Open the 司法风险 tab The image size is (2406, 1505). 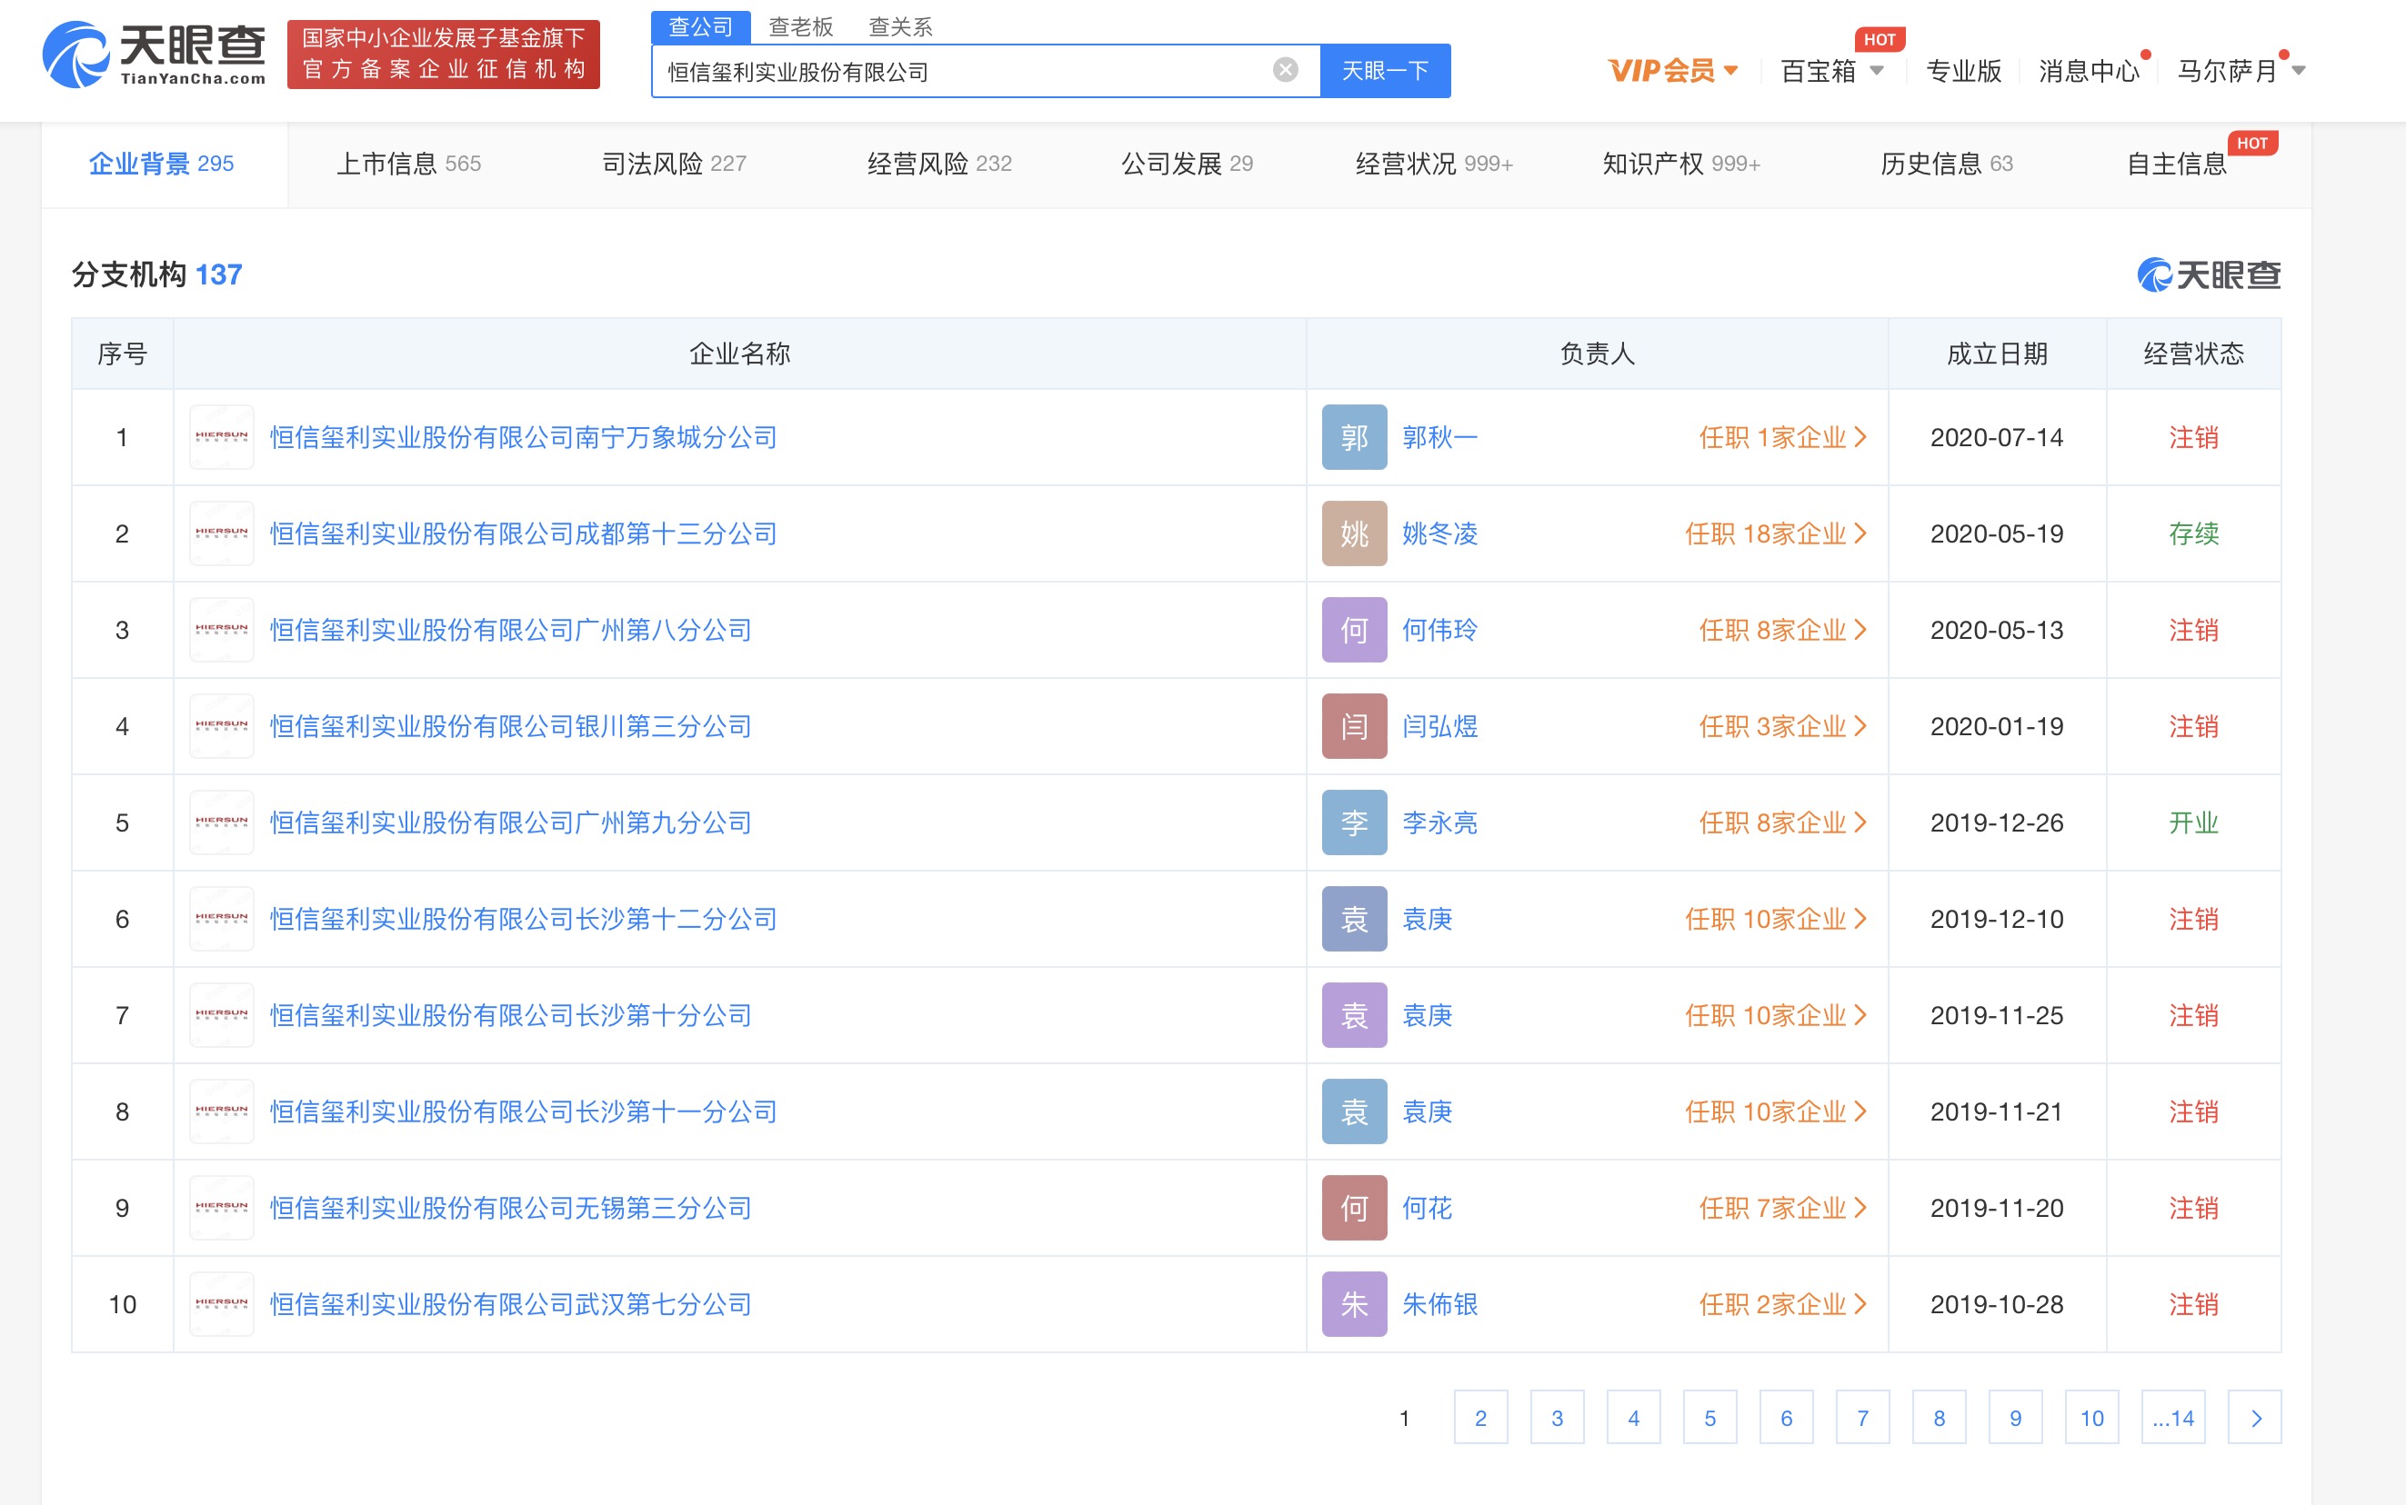coord(674,164)
